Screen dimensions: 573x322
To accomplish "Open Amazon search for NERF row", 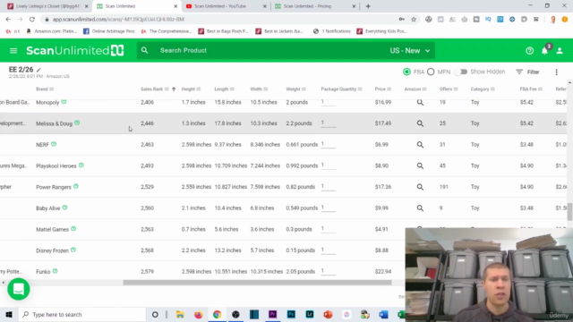I will [x=420, y=145].
